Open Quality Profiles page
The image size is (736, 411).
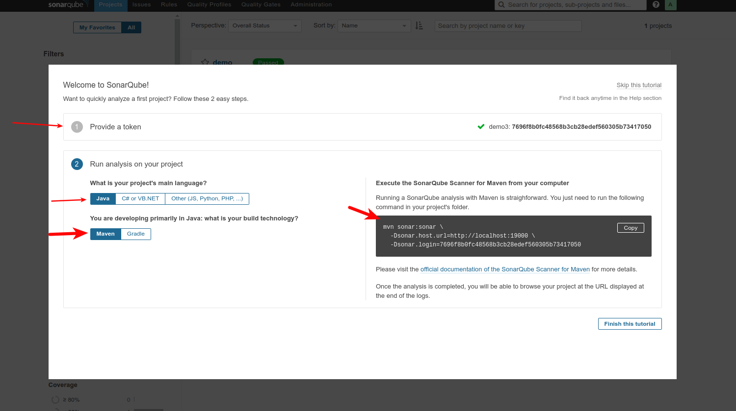click(x=209, y=4)
